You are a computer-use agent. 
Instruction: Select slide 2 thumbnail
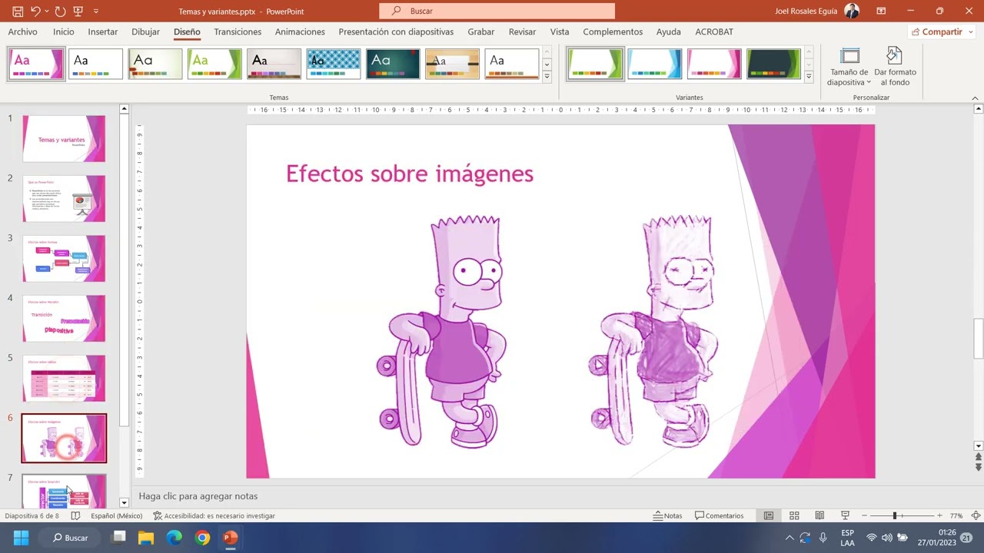[x=64, y=198]
